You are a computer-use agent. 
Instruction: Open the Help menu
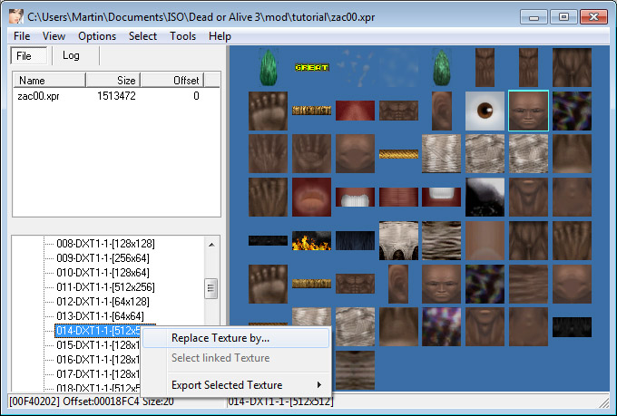[x=220, y=36]
